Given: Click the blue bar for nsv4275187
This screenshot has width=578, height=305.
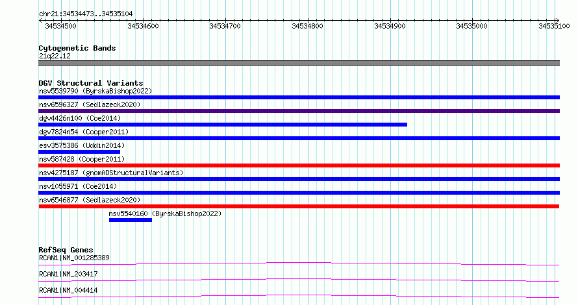Looking at the screenshot, I should point(299,179).
